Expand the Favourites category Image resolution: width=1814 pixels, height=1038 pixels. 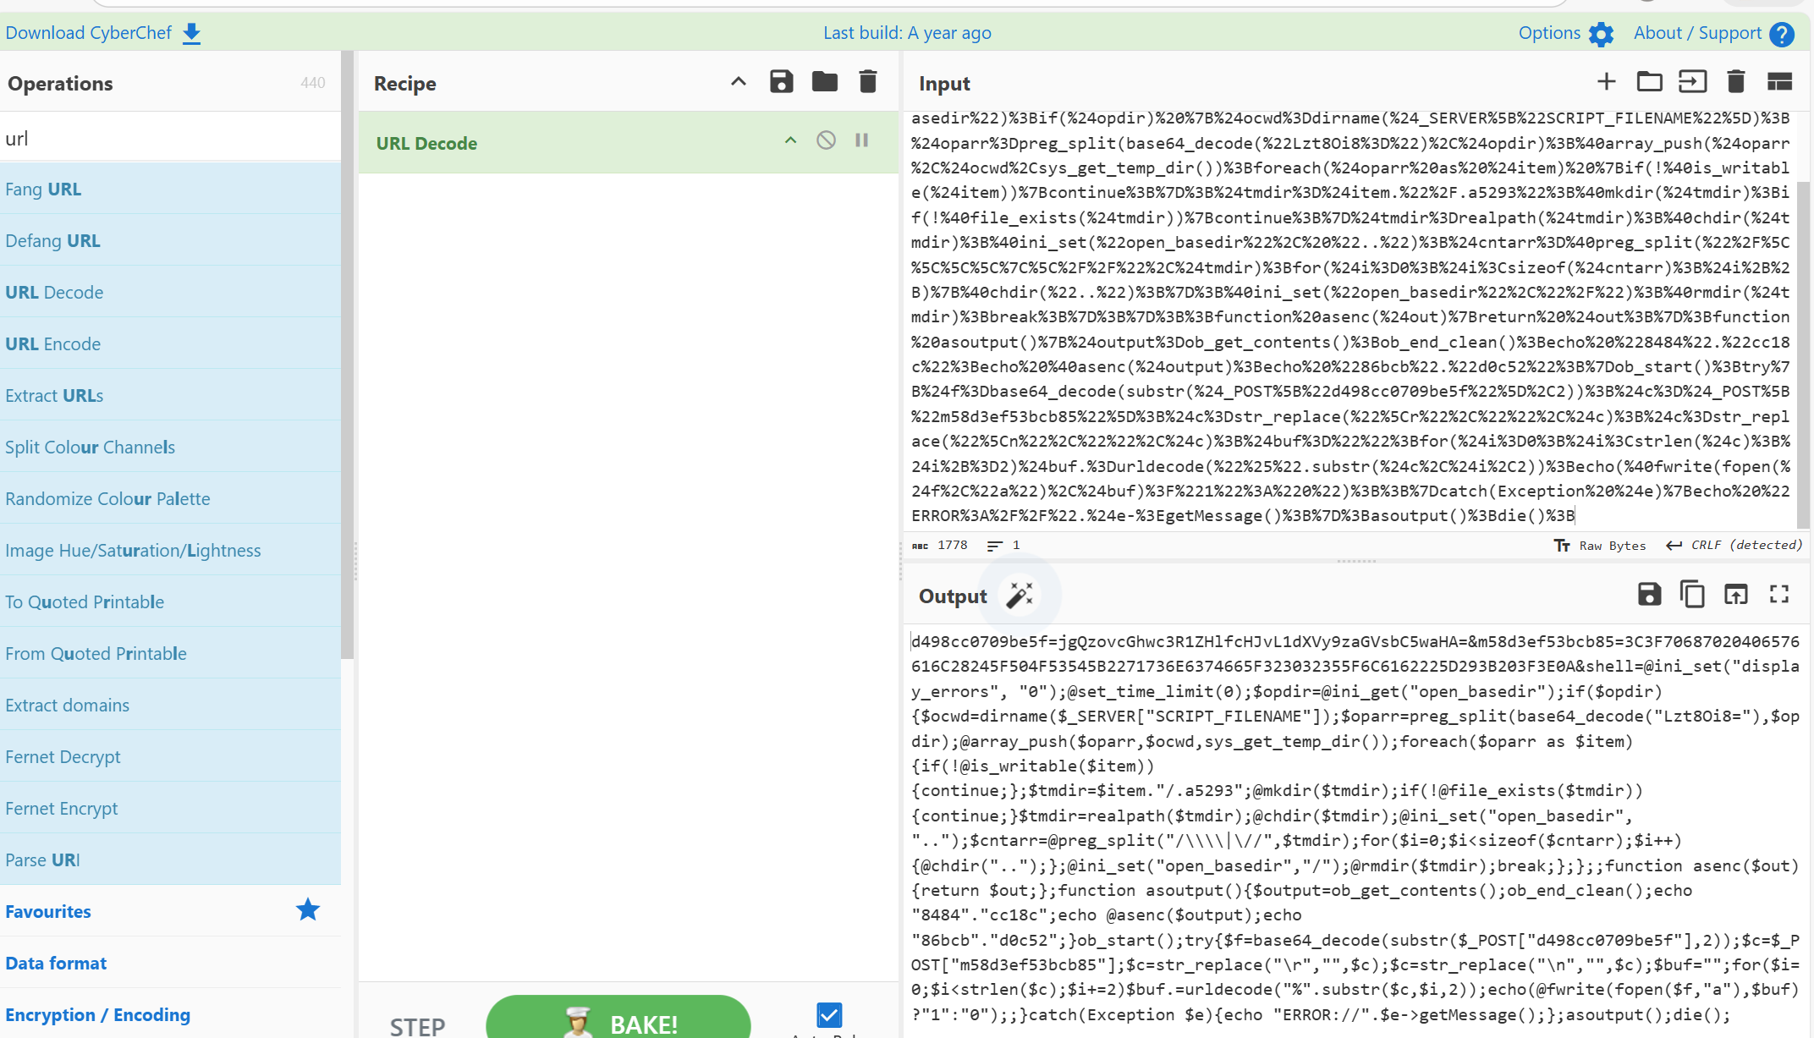[x=48, y=911]
